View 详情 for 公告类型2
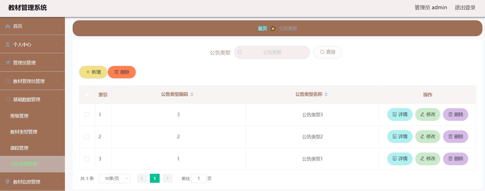 (400, 137)
